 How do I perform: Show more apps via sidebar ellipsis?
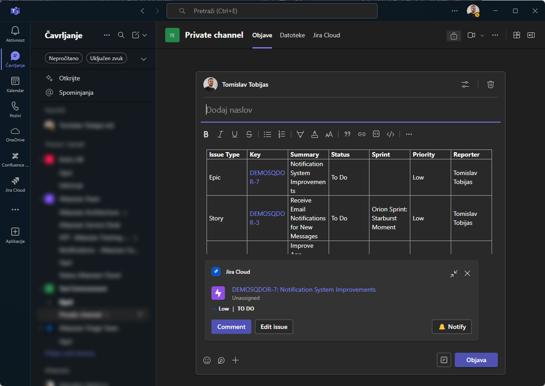(x=15, y=209)
